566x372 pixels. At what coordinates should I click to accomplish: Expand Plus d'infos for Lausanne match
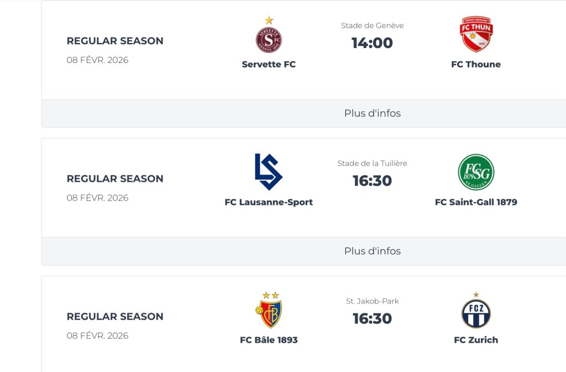pyautogui.click(x=372, y=251)
